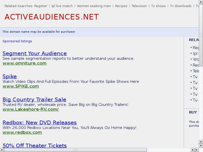Screen dimensions: 203x152
Task: Click the vertical scrollbar thumb
Action: tap(201, 35)
